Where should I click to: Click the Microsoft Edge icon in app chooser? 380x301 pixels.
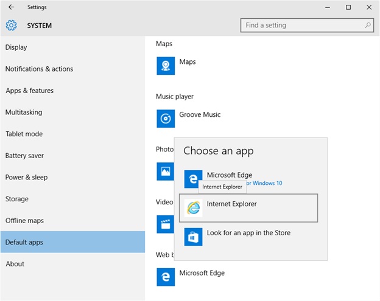tap(193, 179)
